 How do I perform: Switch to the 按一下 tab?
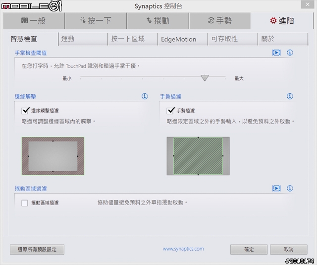96,21
